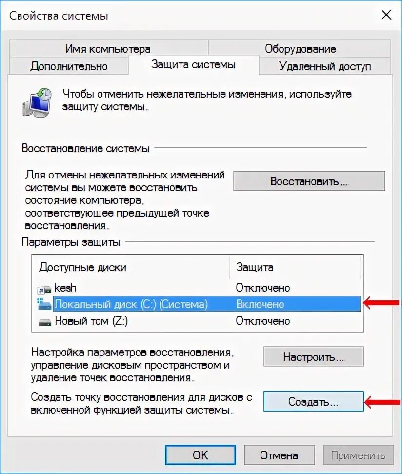Click the Новый том (Z:) drive icon

(x=45, y=322)
